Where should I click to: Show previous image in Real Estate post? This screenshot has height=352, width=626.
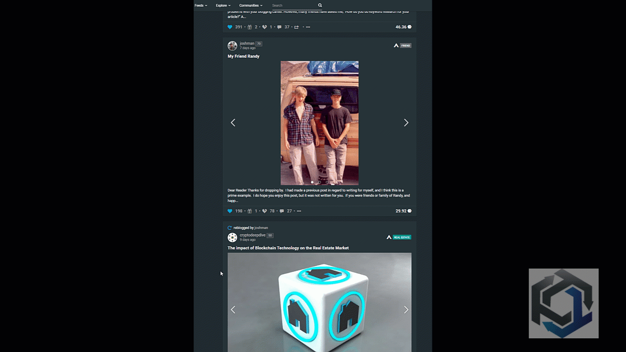(233, 309)
